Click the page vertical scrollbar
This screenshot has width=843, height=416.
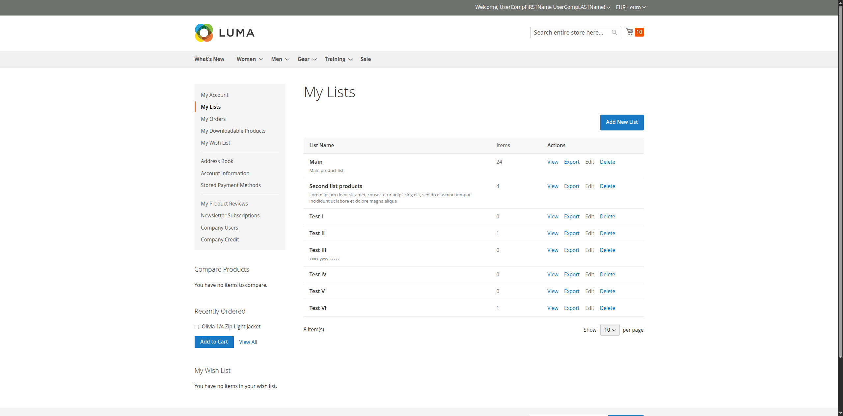click(840, 181)
